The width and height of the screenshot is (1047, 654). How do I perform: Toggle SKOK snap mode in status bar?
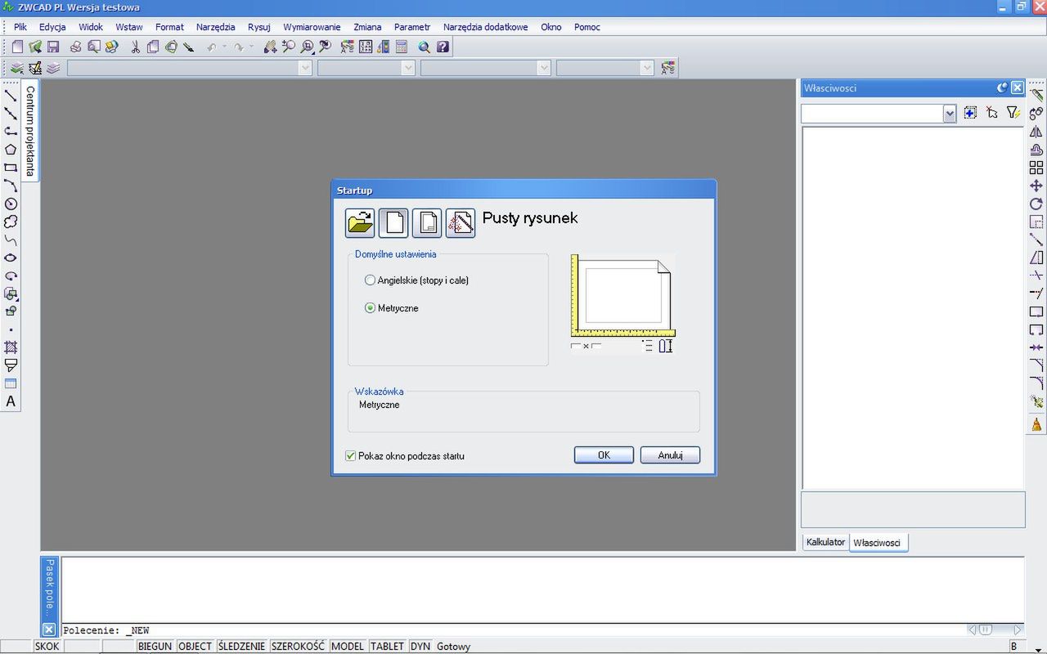[47, 647]
